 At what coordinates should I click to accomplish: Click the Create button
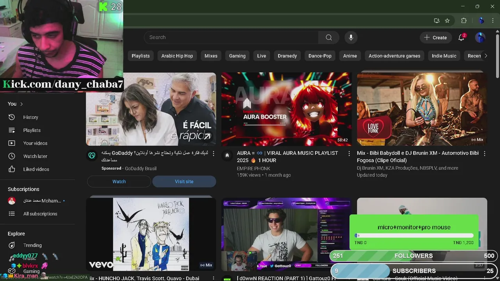[x=436, y=37]
